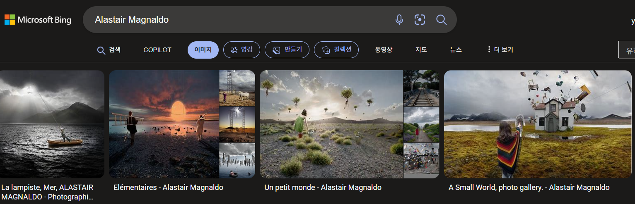Click La lampiste, Mer caption link

[x=47, y=192]
